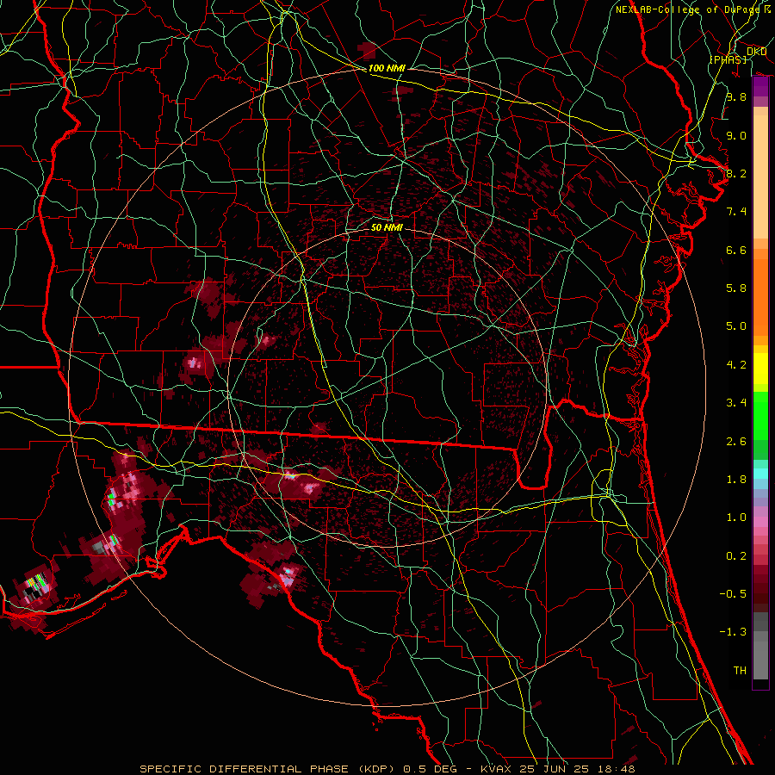Click the -0.5 legend value
775x775 pixels.
pos(733,594)
